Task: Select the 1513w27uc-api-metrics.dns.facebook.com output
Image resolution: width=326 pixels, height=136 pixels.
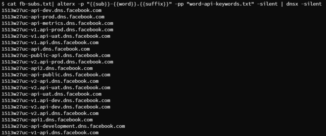Action: pyautogui.click(x=57, y=23)
